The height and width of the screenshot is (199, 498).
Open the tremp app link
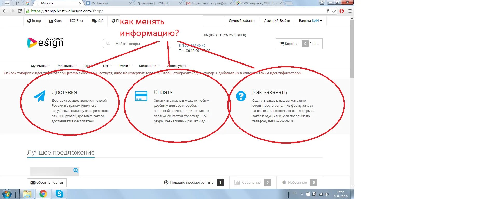tap(34, 21)
